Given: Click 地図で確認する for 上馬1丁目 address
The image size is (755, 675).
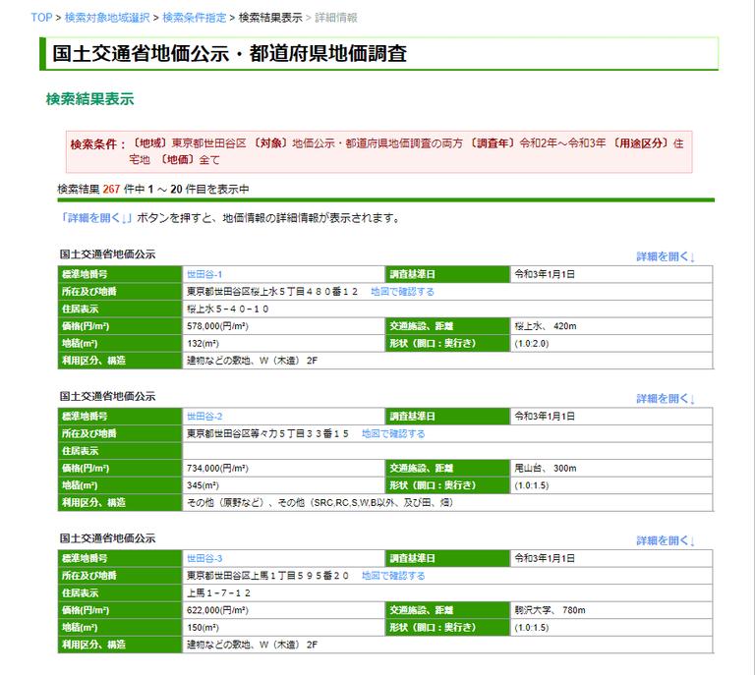Looking at the screenshot, I should [x=393, y=576].
